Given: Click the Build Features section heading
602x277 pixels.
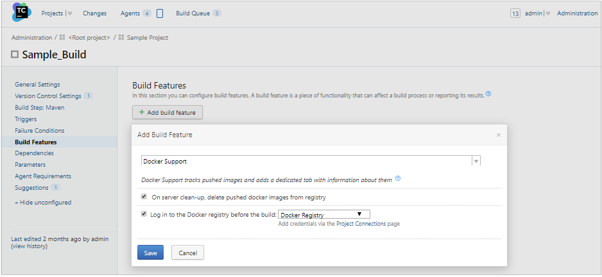Looking at the screenshot, I should (159, 85).
